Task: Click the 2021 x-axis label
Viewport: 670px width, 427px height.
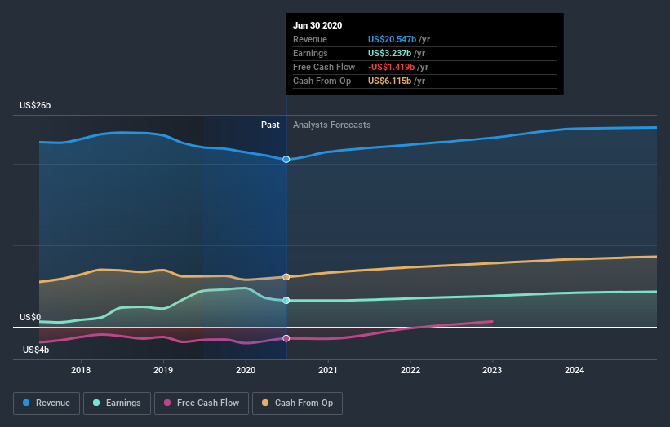Action: point(328,370)
